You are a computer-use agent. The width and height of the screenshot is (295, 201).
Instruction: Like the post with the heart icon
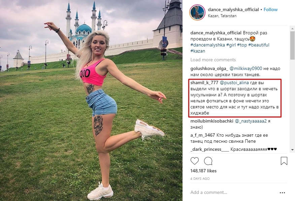pos(195,161)
